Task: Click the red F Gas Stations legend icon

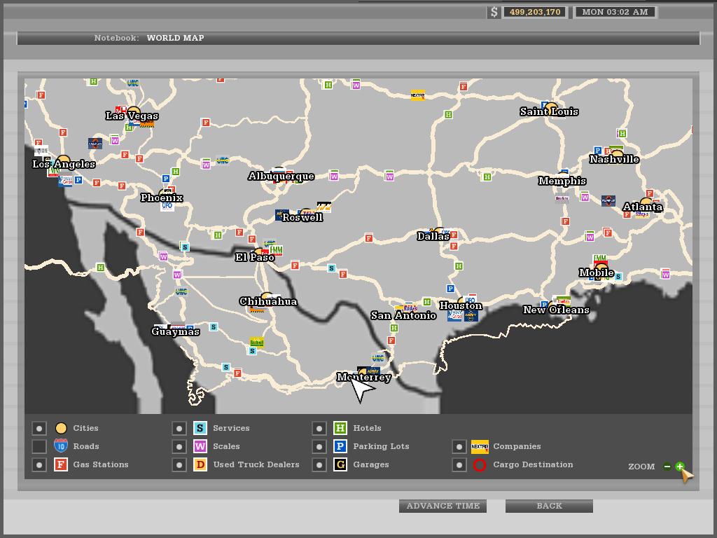Action: point(61,465)
